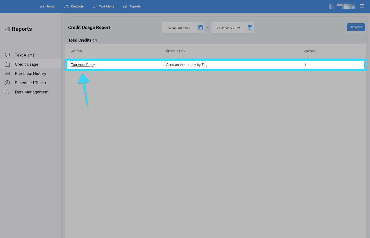Click the Purchase History card icon

tap(7, 74)
